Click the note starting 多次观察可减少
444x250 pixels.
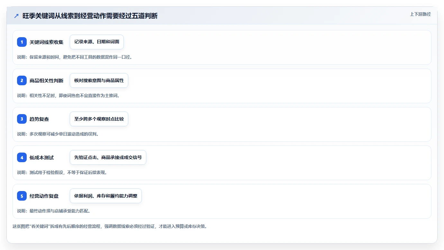tap(58, 134)
